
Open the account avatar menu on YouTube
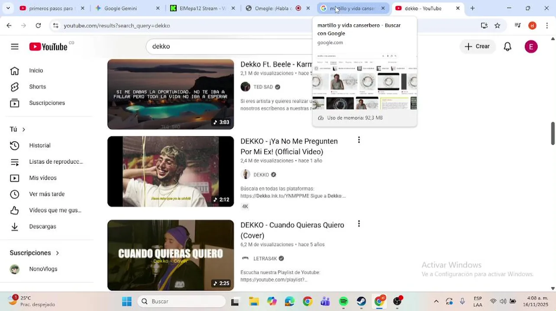[531, 47]
